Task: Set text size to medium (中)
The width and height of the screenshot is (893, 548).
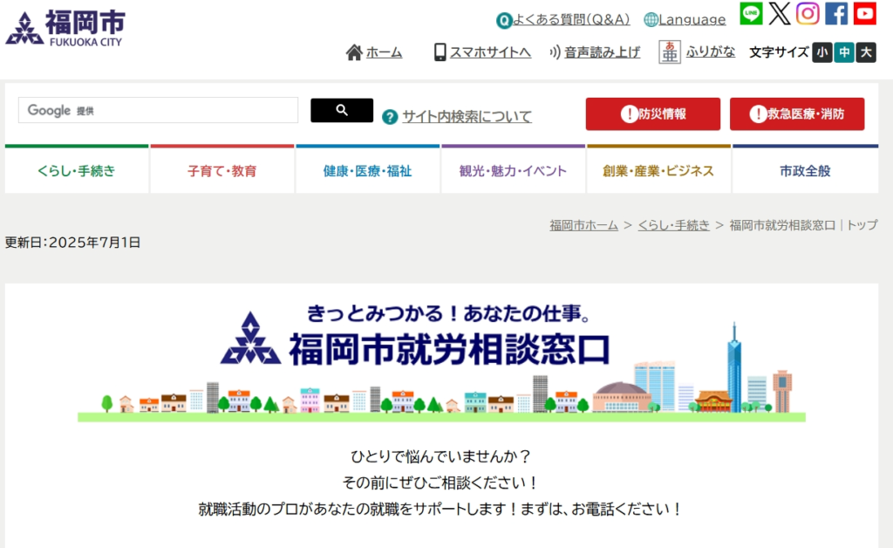Action: point(843,52)
